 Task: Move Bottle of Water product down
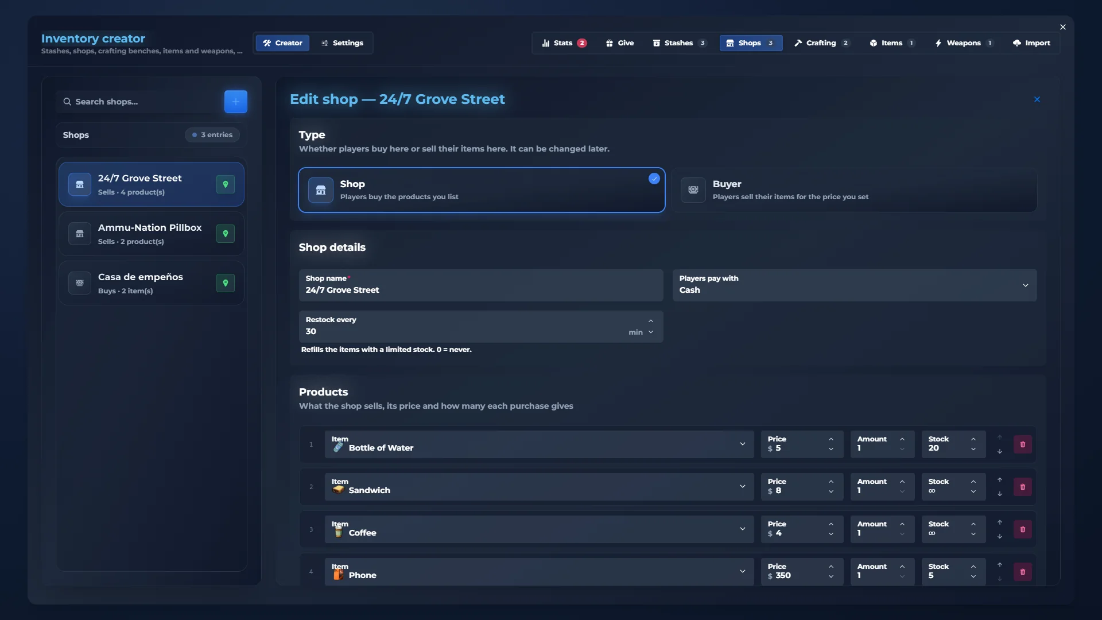point(1000,451)
